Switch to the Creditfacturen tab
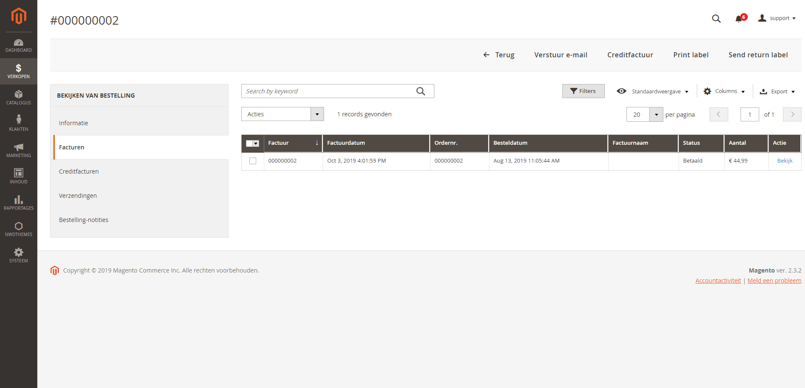The width and height of the screenshot is (805, 388). (79, 172)
